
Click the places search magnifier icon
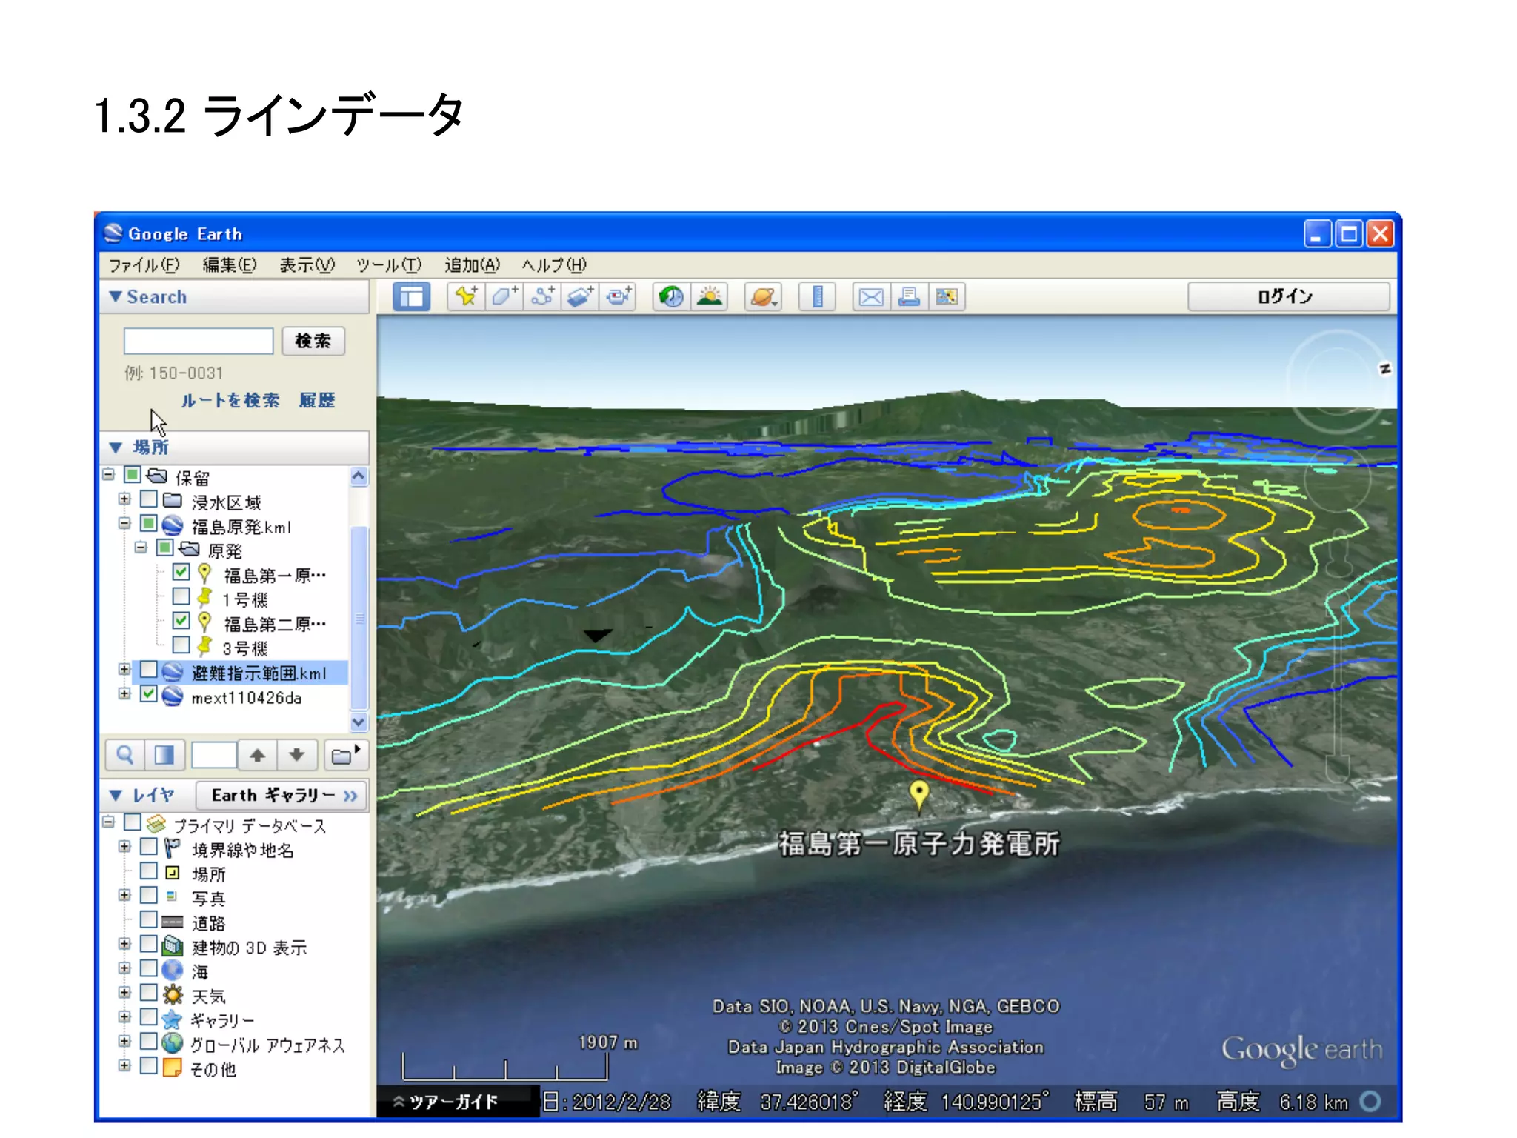125,755
